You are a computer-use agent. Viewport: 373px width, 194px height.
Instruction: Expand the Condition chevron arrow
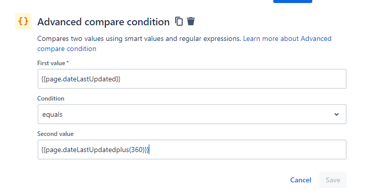pyautogui.click(x=337, y=115)
